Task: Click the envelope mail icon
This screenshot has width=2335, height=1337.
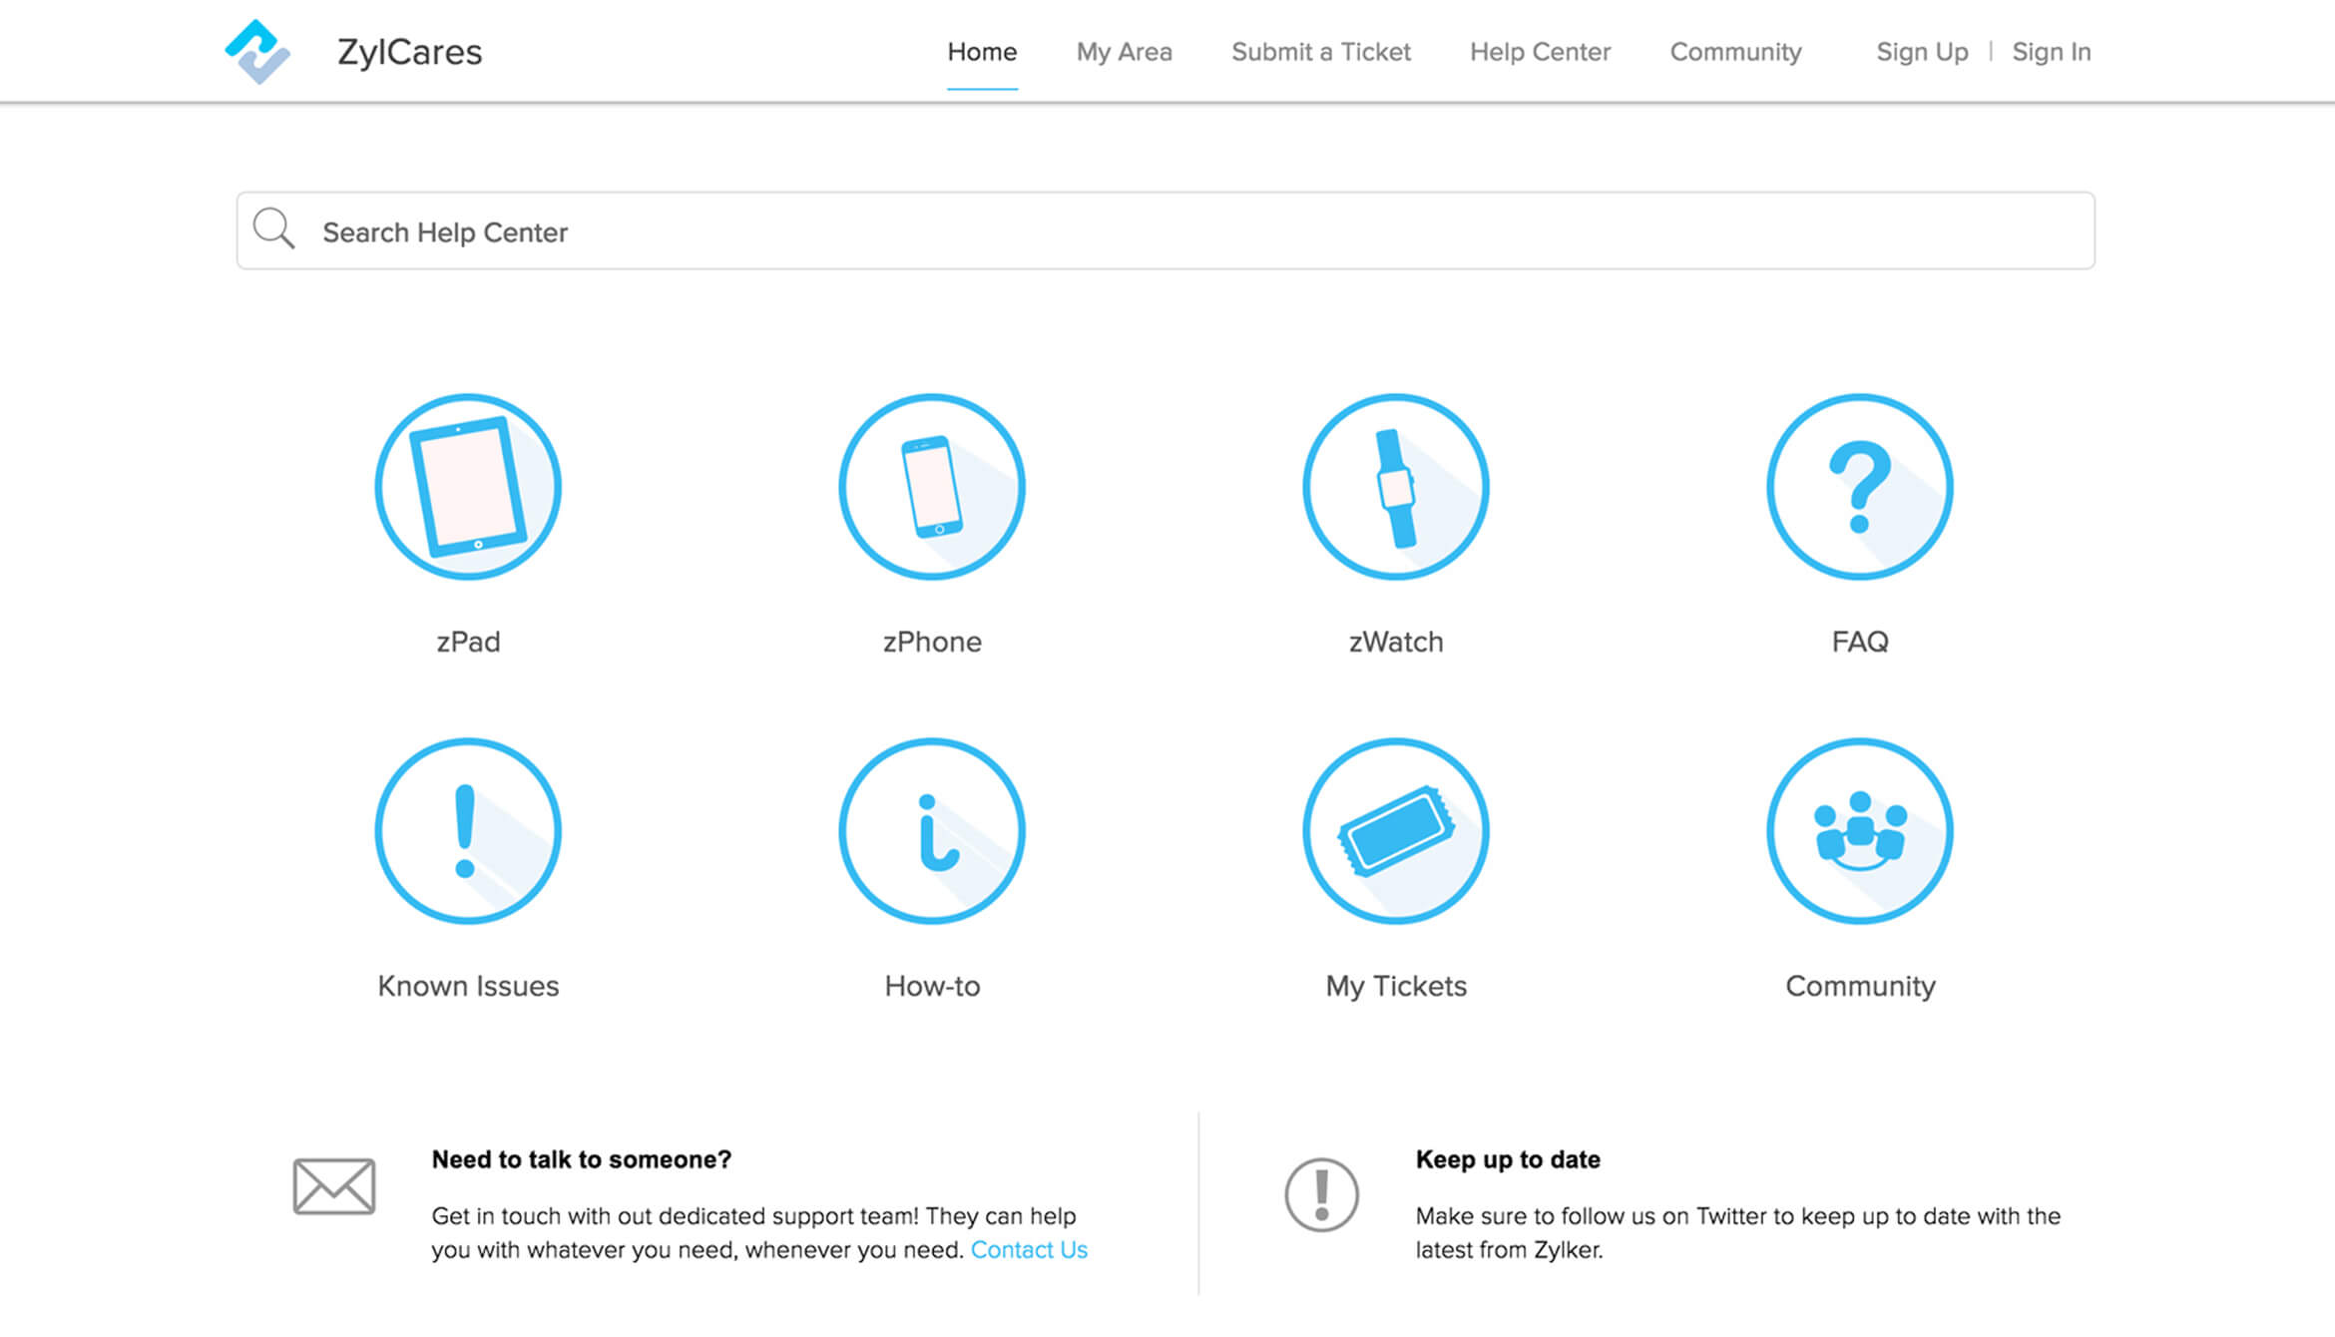Action: (x=334, y=1186)
